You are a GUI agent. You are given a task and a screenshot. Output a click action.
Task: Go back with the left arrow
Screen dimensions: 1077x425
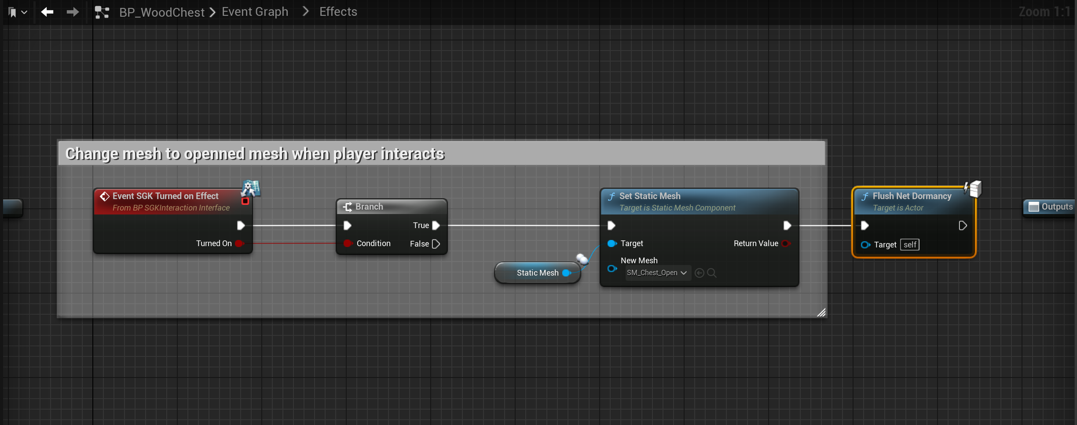click(x=47, y=12)
